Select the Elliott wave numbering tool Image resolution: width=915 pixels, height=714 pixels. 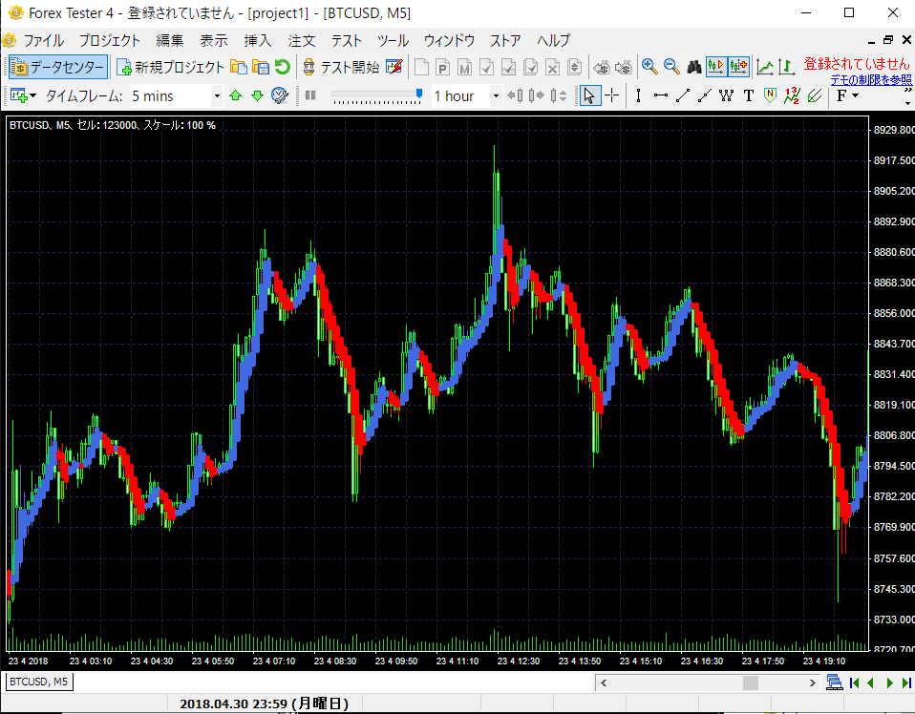pos(792,95)
